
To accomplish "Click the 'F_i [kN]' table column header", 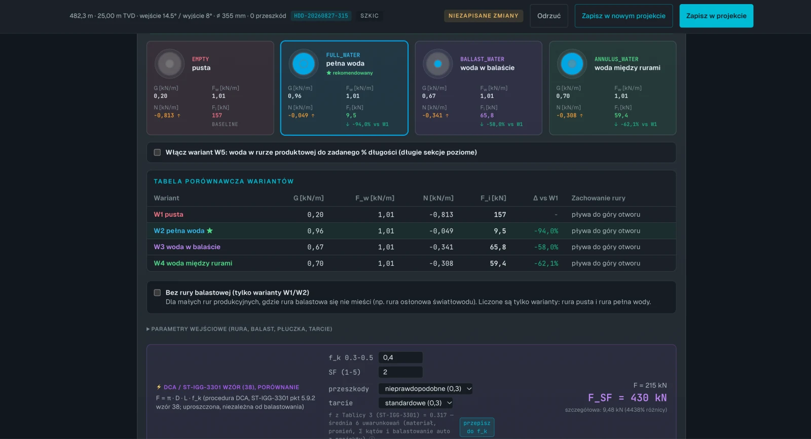I will [x=494, y=198].
